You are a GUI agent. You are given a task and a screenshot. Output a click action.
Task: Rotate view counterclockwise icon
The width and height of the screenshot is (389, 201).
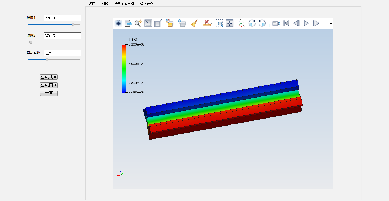(x=262, y=23)
